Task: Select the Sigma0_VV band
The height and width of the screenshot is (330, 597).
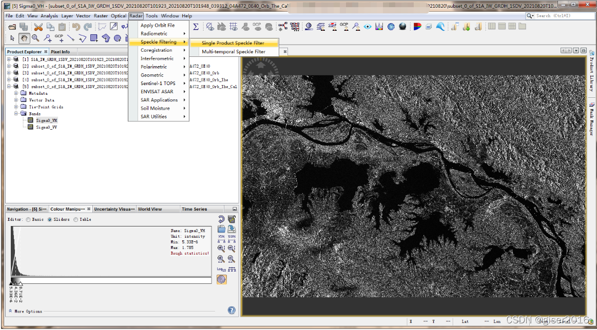Action: [x=46, y=127]
